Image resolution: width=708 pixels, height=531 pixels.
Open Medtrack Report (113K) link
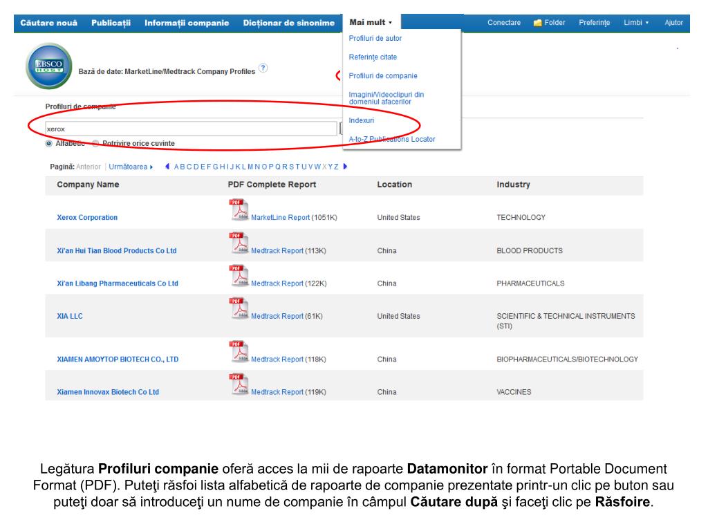pos(277,250)
